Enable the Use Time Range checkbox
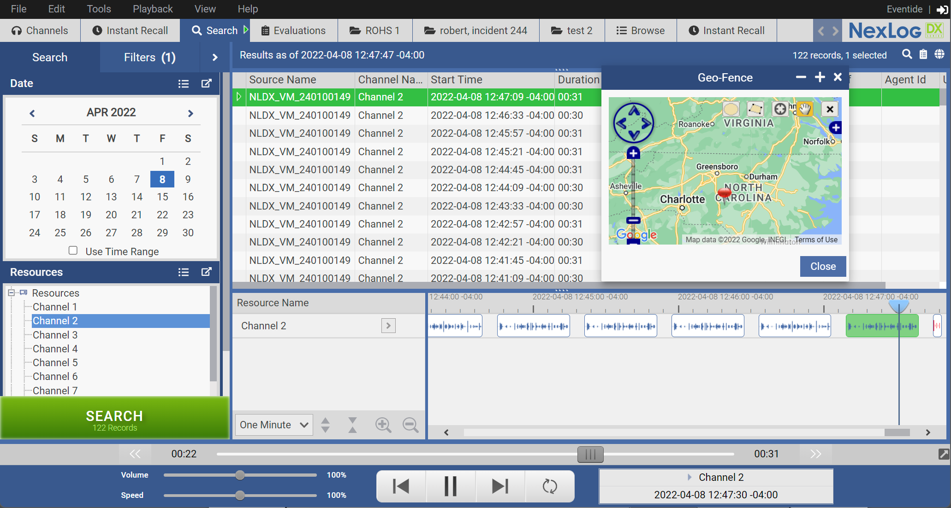Viewport: 951px width, 508px height. [73, 251]
